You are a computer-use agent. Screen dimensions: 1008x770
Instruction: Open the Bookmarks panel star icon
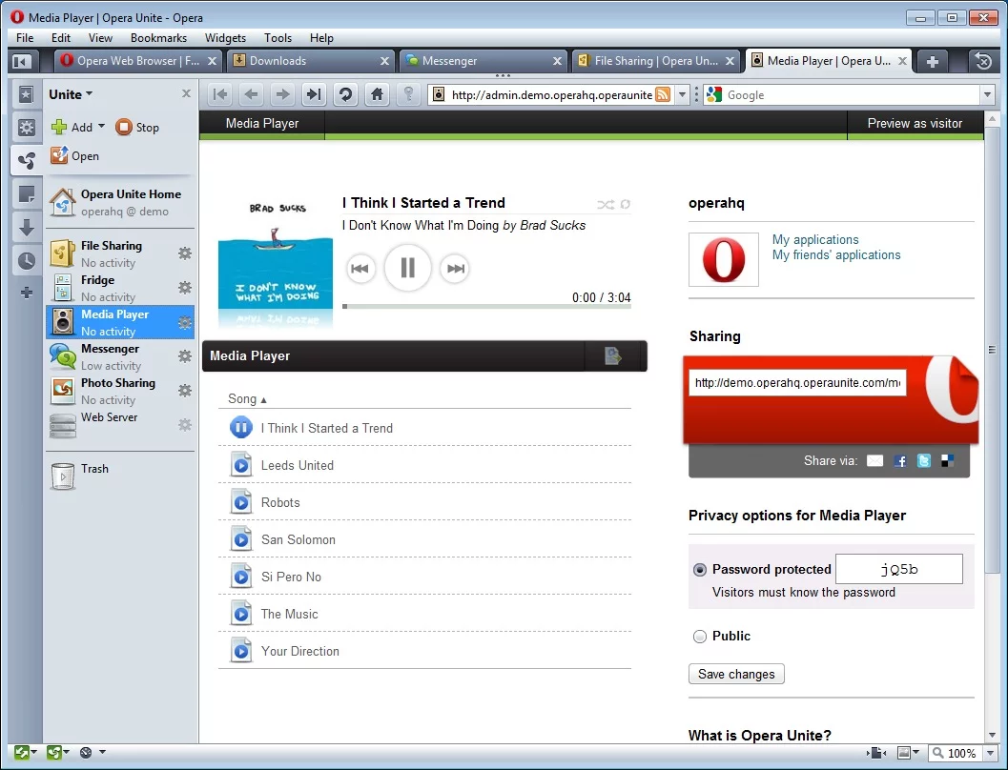click(26, 93)
